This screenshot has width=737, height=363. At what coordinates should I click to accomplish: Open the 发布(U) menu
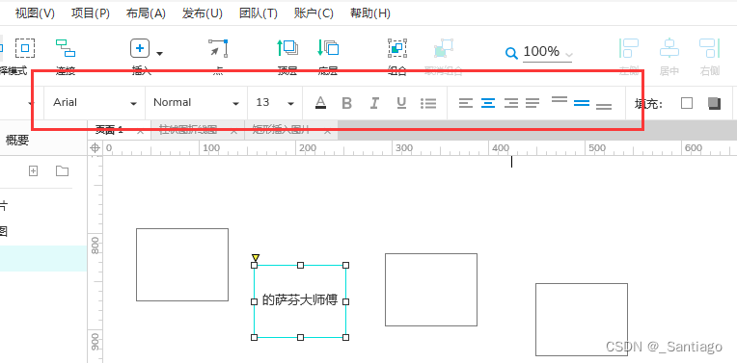(203, 13)
